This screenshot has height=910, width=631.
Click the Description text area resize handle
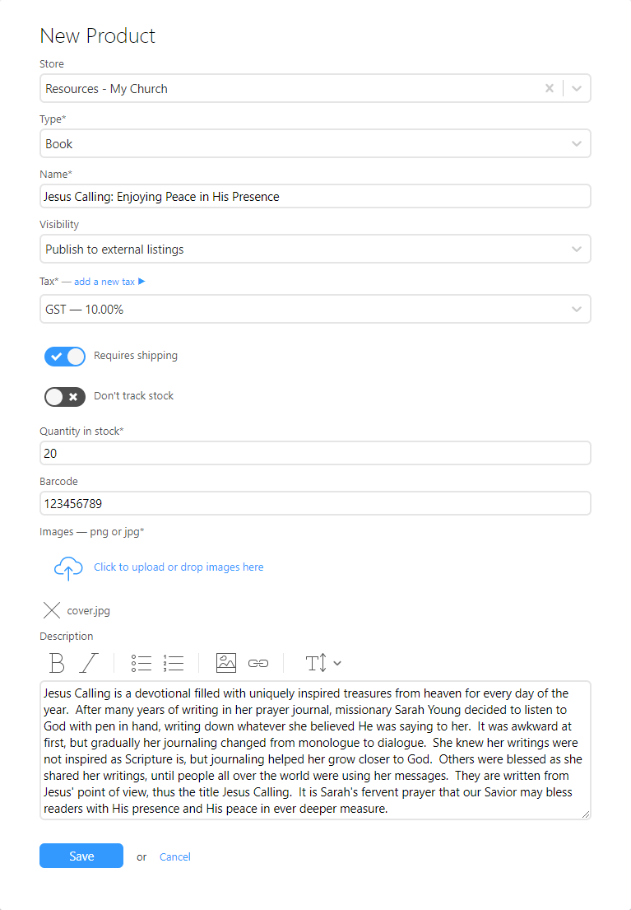tap(586, 814)
